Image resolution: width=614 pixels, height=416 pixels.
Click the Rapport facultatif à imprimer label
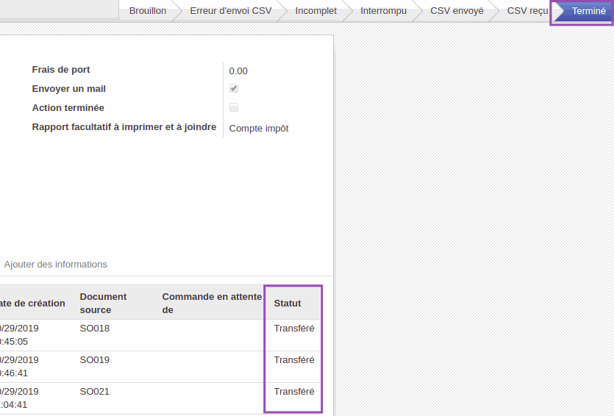pyautogui.click(x=124, y=127)
